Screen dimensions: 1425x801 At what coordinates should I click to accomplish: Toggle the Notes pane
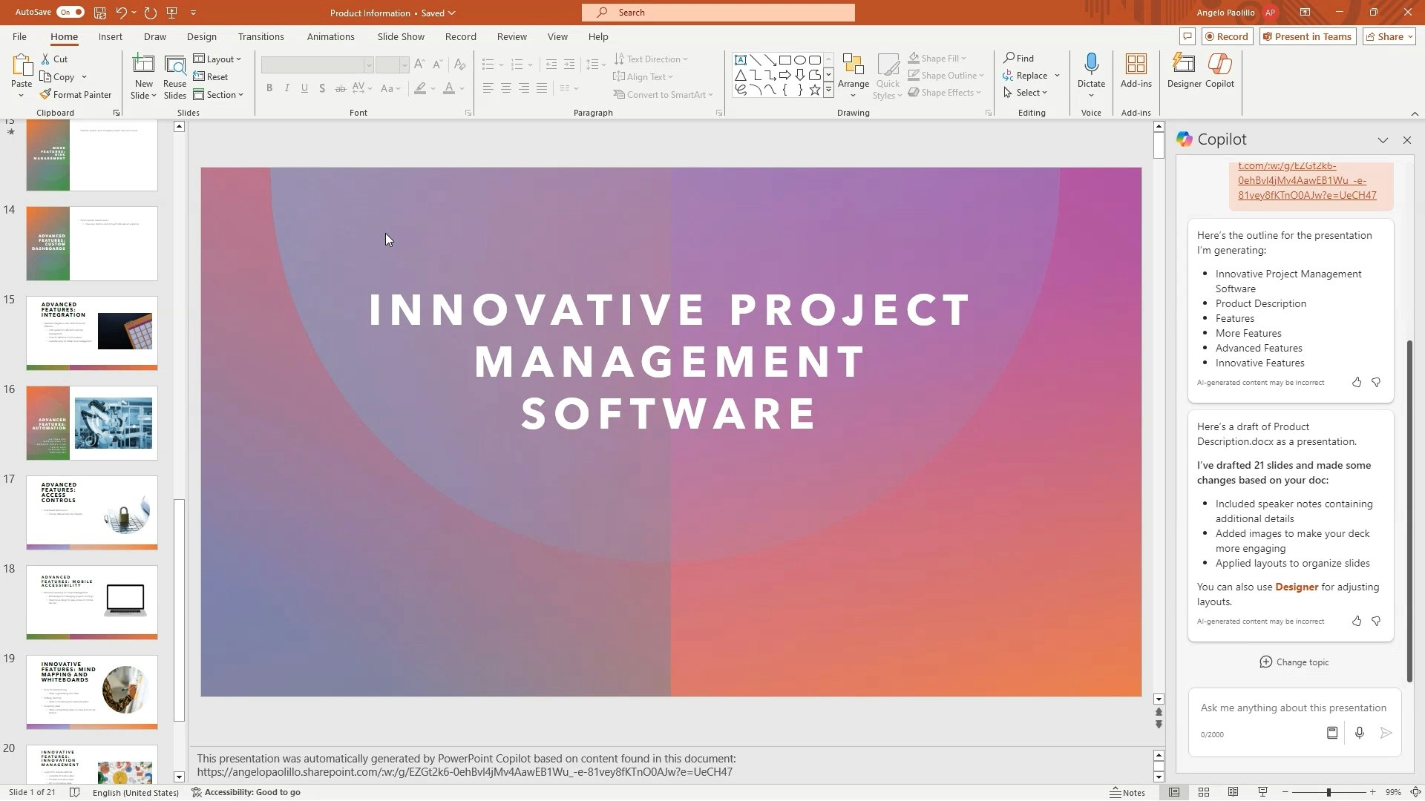point(1127,792)
